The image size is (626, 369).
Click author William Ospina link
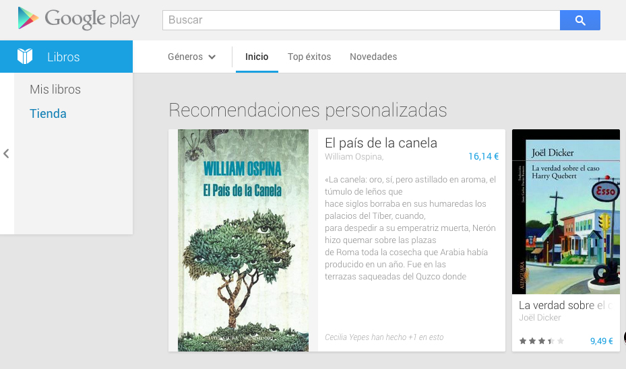[x=354, y=157]
